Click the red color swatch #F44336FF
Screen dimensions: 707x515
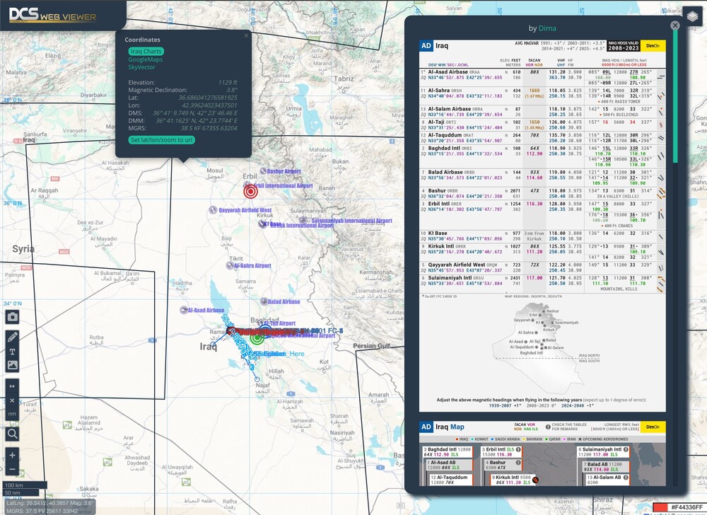point(660,507)
